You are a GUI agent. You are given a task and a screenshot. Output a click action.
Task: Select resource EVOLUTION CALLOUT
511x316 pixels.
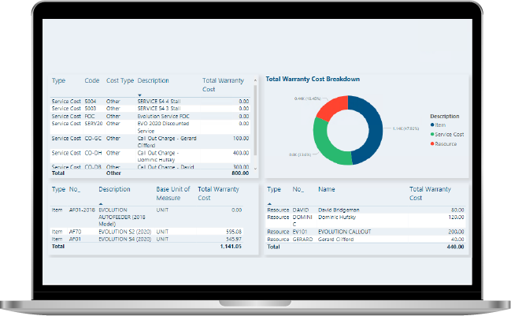coord(344,232)
